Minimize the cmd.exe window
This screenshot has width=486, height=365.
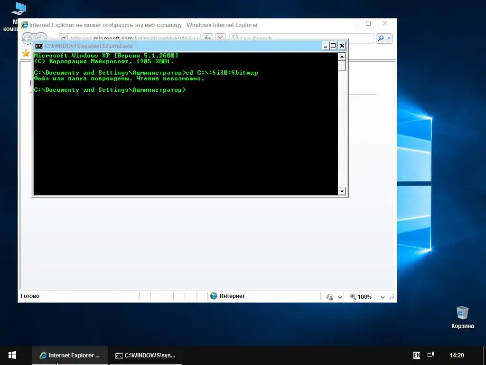point(326,46)
